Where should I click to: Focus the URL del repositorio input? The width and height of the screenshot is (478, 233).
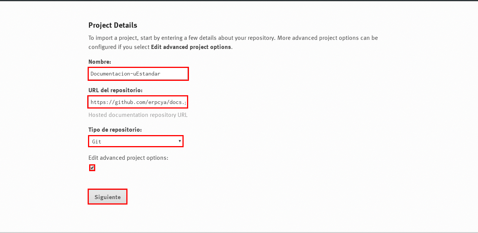(x=138, y=102)
